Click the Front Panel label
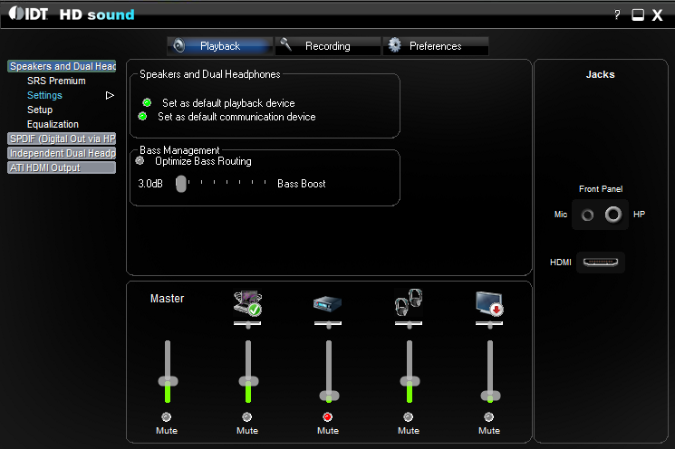The width and height of the screenshot is (675, 449). [x=601, y=189]
